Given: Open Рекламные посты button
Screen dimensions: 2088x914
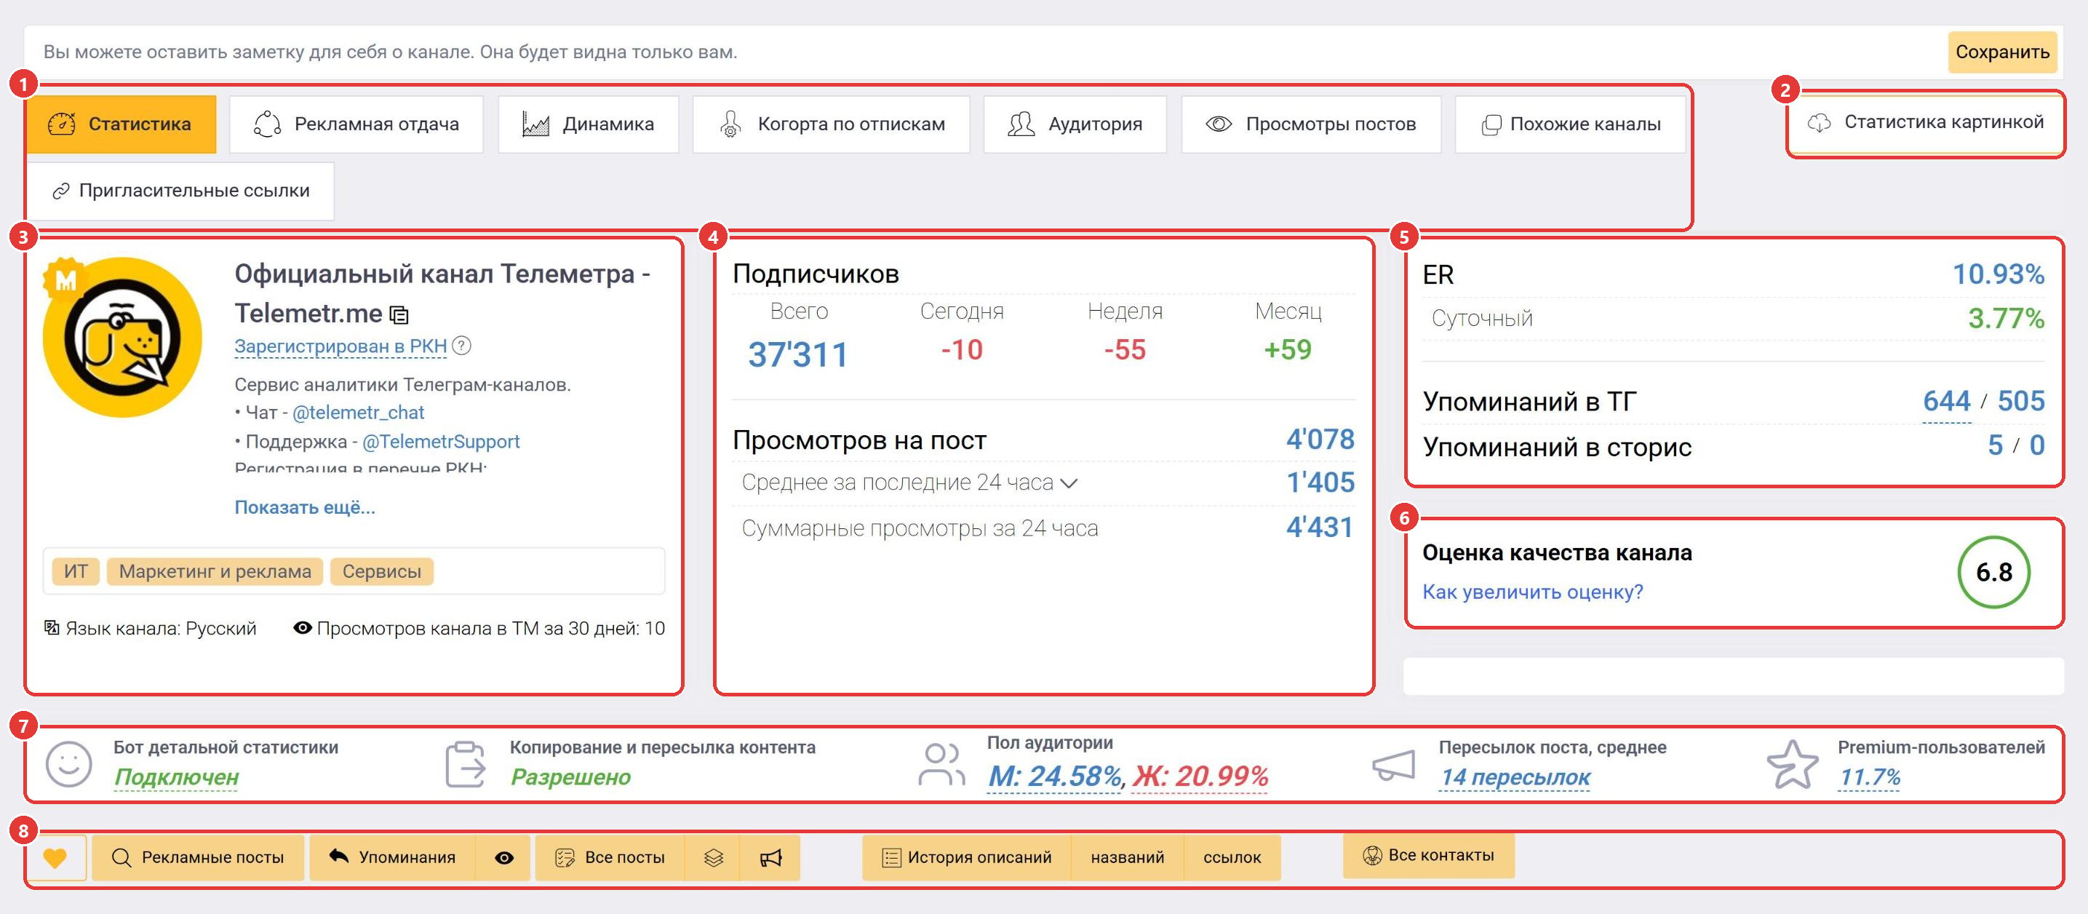Looking at the screenshot, I should pos(199,857).
